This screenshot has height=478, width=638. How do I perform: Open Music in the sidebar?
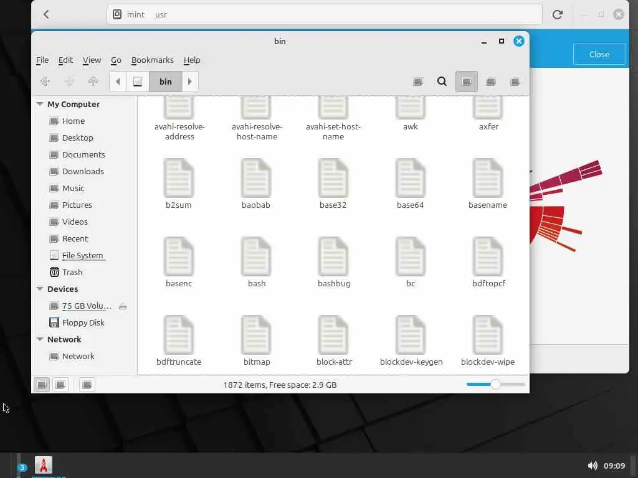coord(74,188)
